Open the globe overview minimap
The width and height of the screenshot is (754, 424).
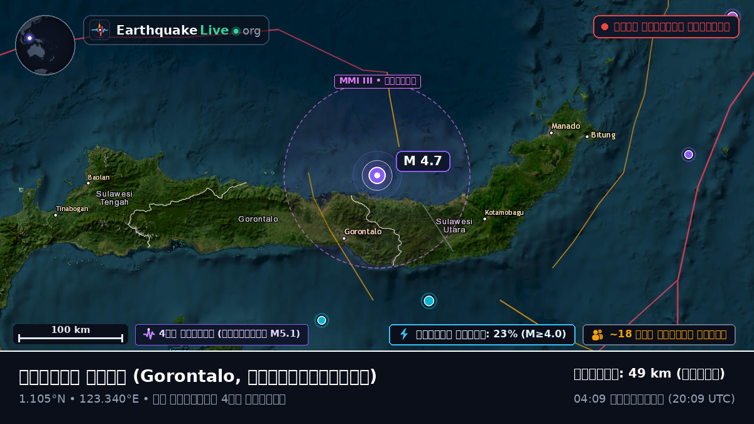click(45, 45)
